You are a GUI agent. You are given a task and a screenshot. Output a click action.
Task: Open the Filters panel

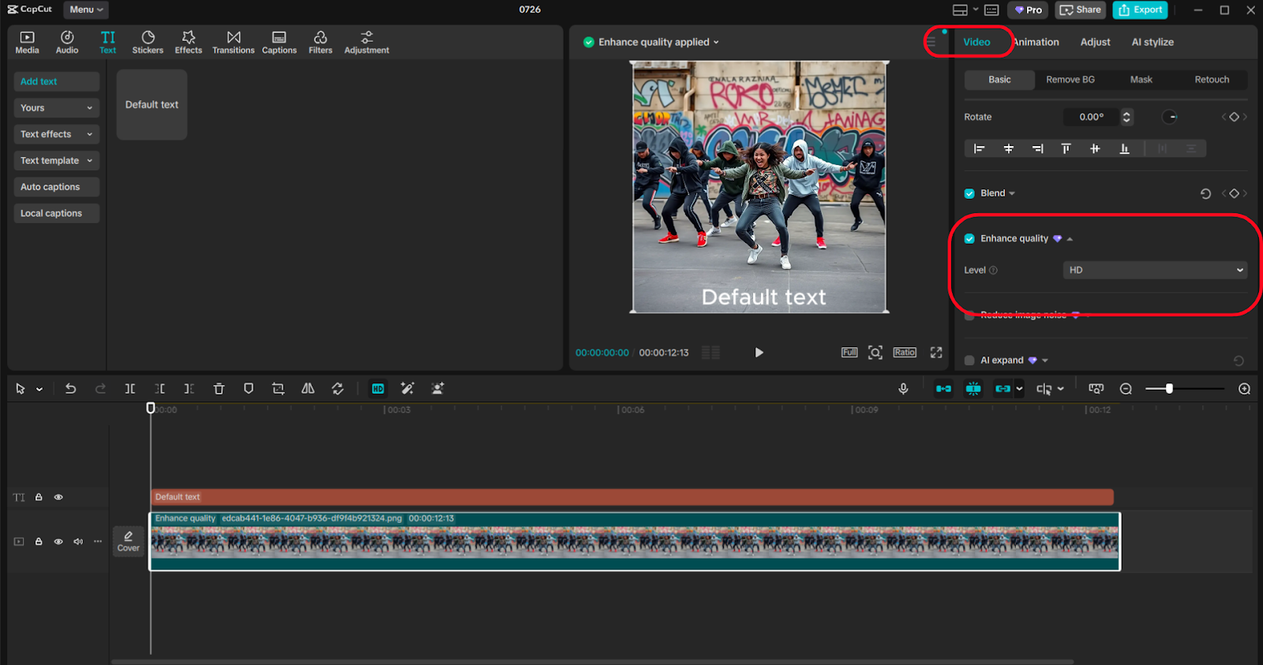point(320,42)
